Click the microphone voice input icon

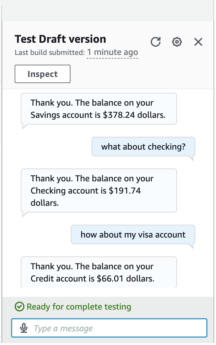point(23,329)
